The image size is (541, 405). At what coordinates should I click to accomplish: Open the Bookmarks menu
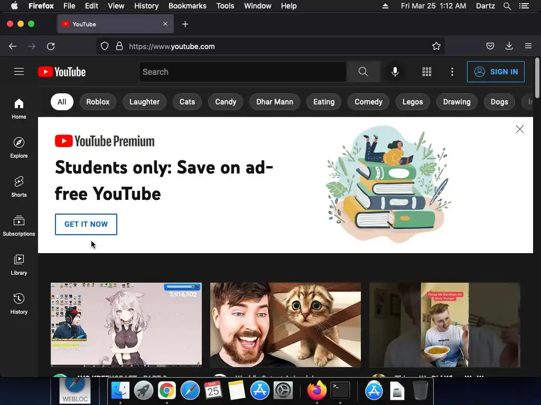[188, 6]
